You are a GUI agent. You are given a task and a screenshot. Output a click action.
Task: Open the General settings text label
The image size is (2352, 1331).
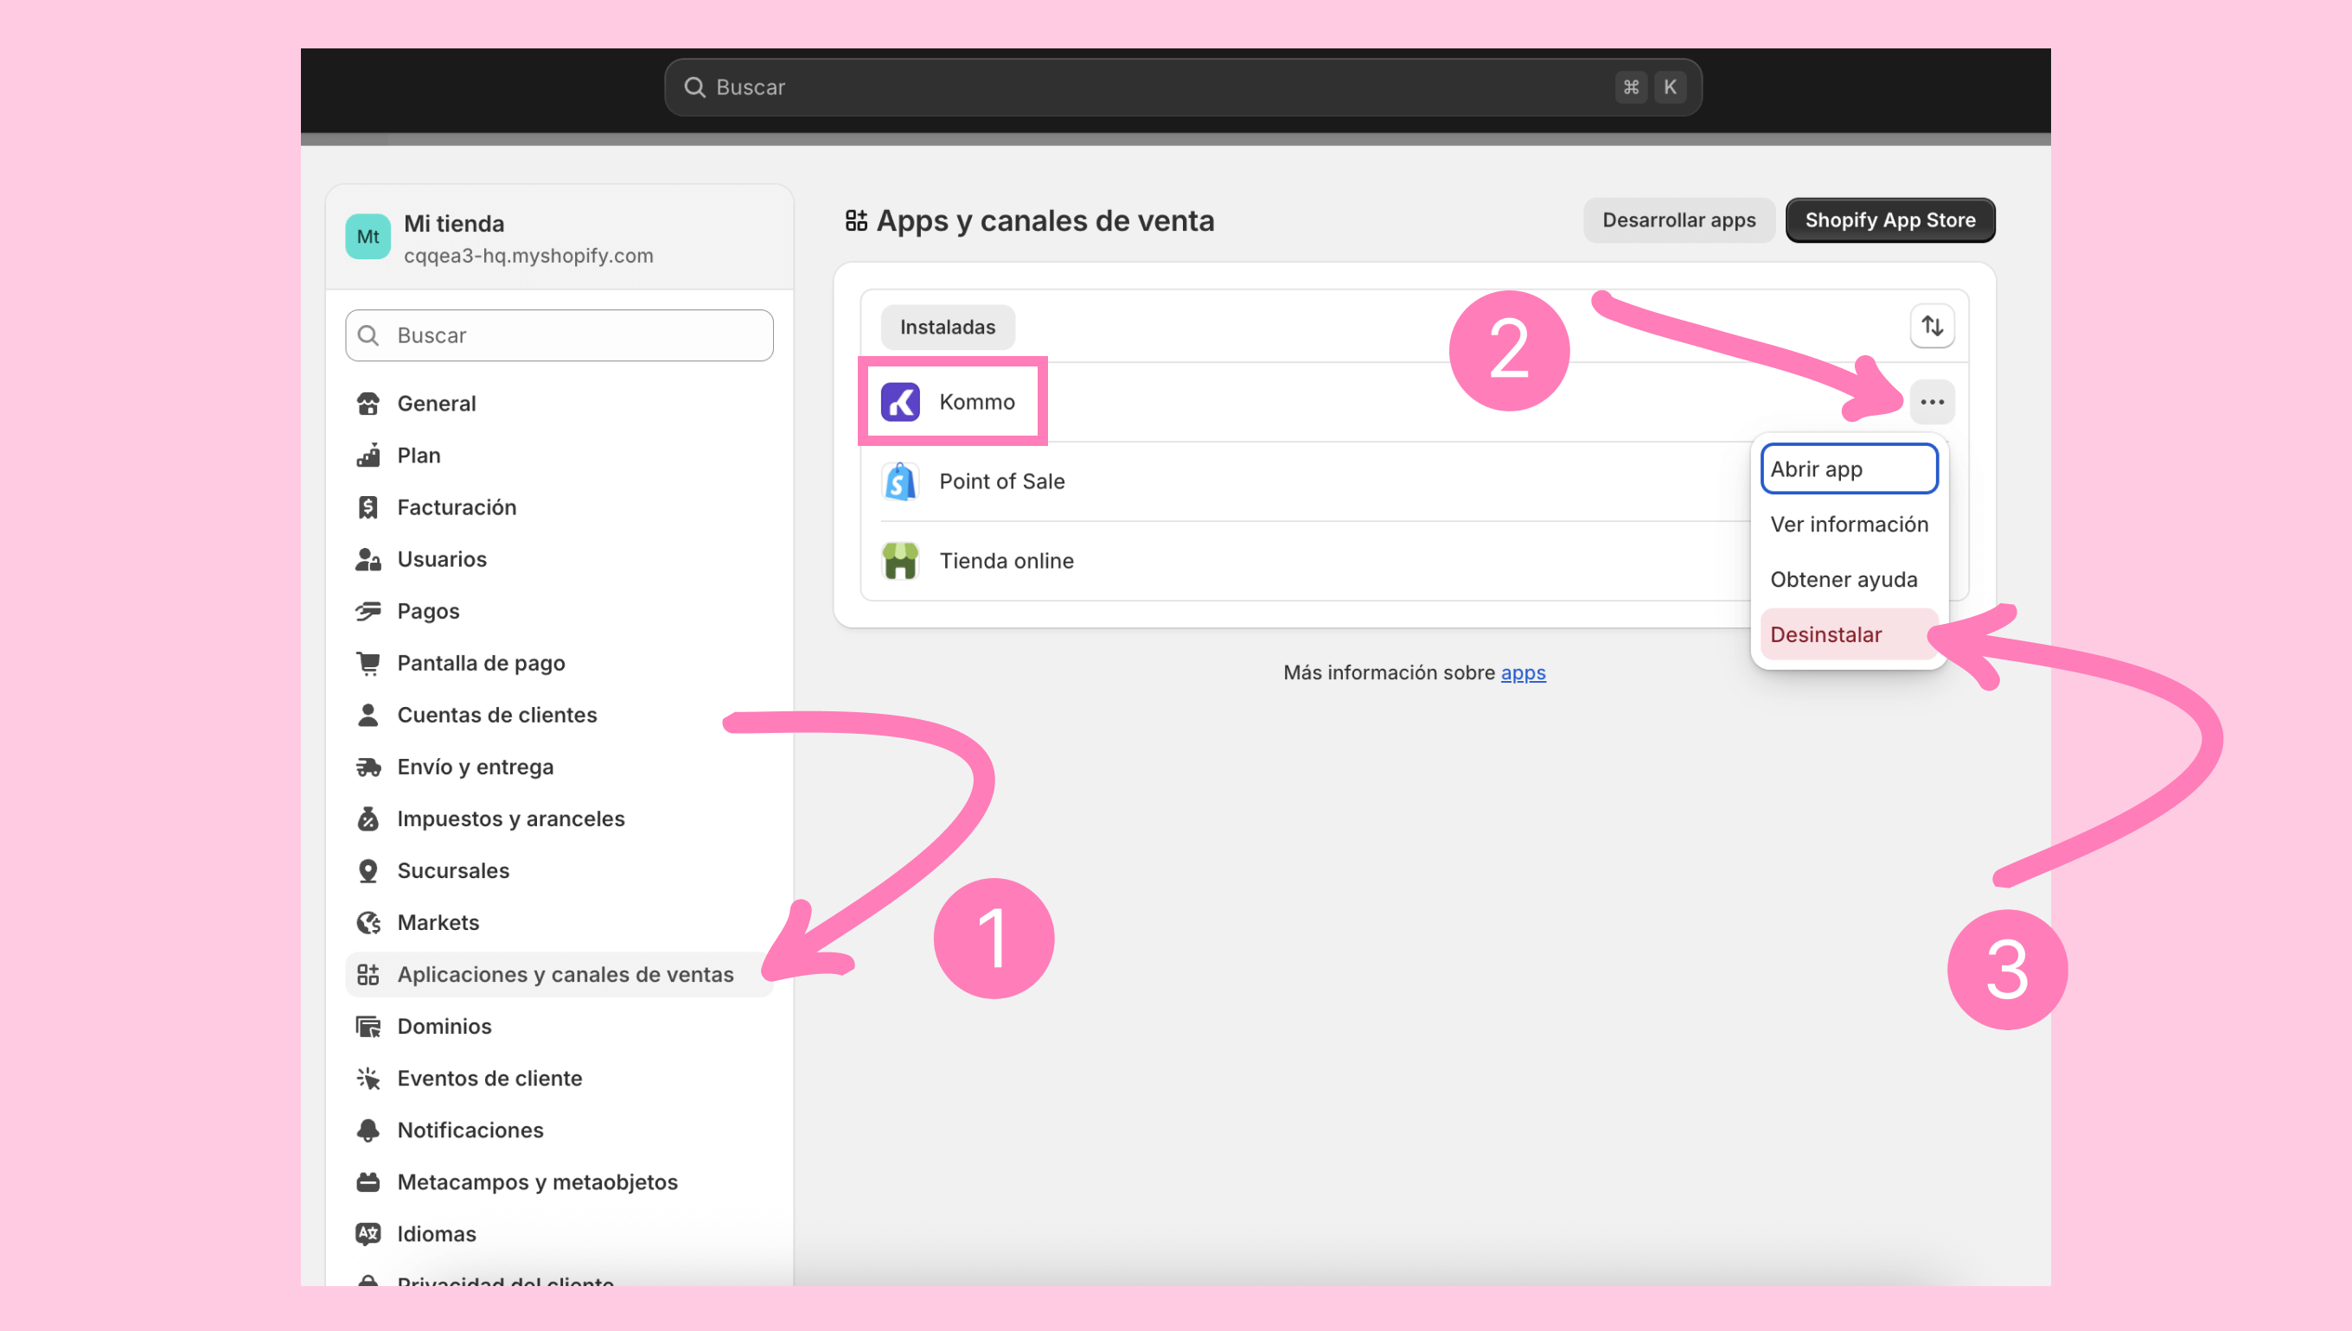[436, 403]
